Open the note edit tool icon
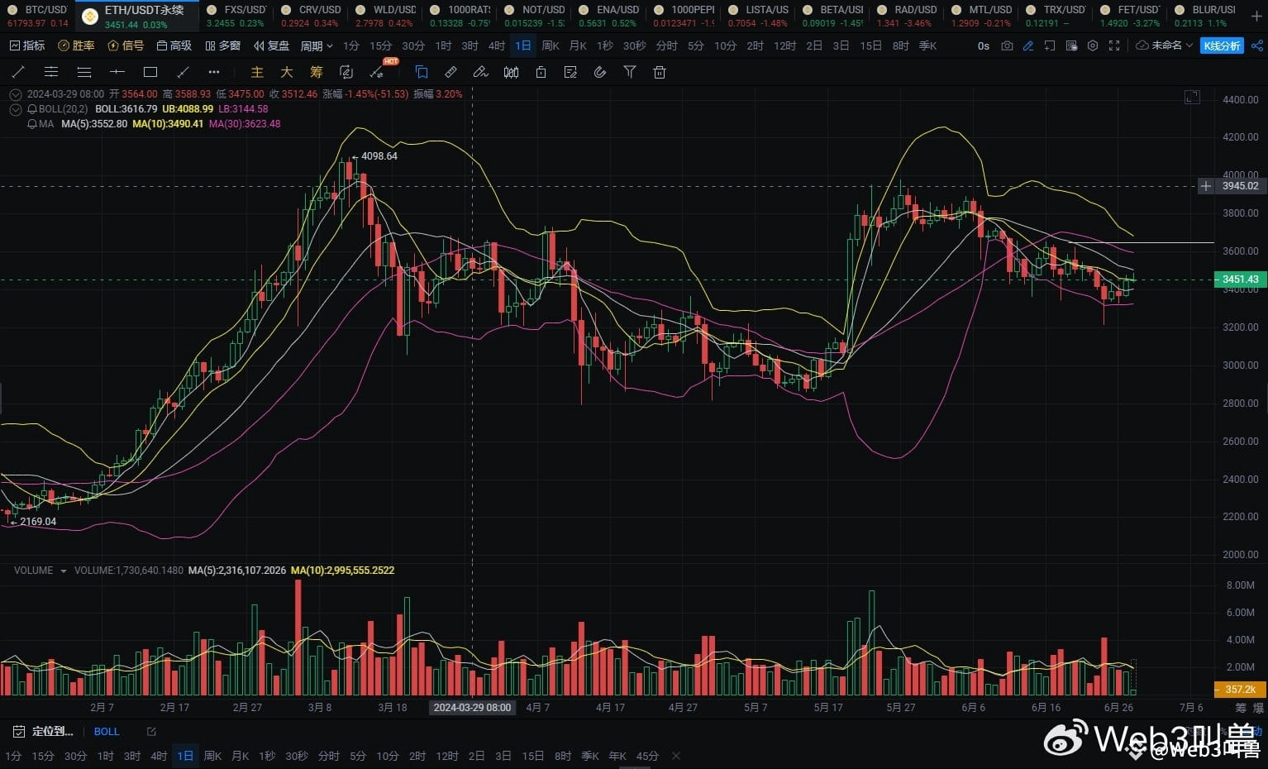 570,73
